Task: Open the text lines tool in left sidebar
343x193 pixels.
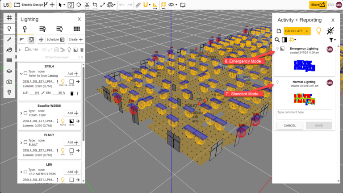Action: coord(9,60)
